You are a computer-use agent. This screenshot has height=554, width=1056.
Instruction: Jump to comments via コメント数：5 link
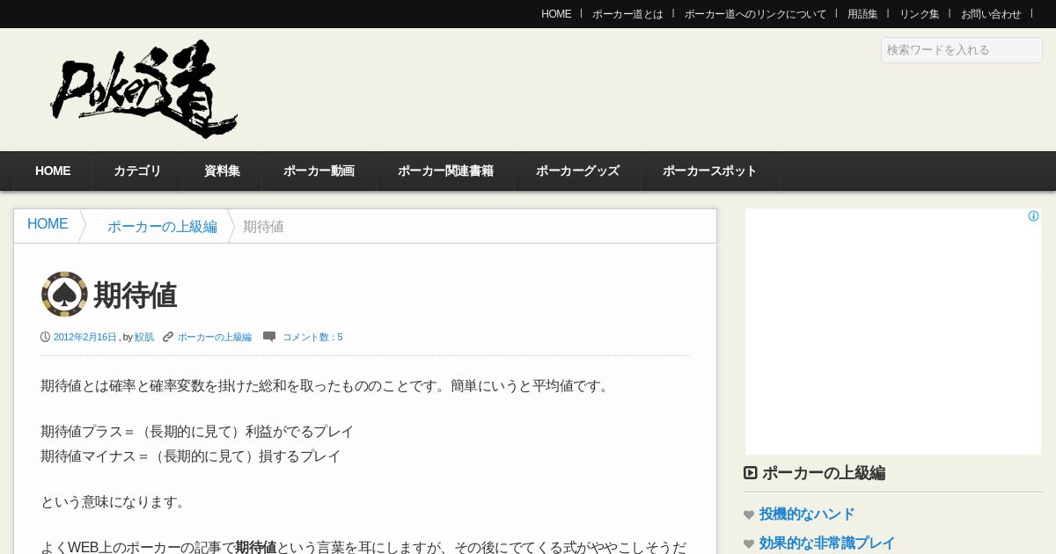(312, 337)
